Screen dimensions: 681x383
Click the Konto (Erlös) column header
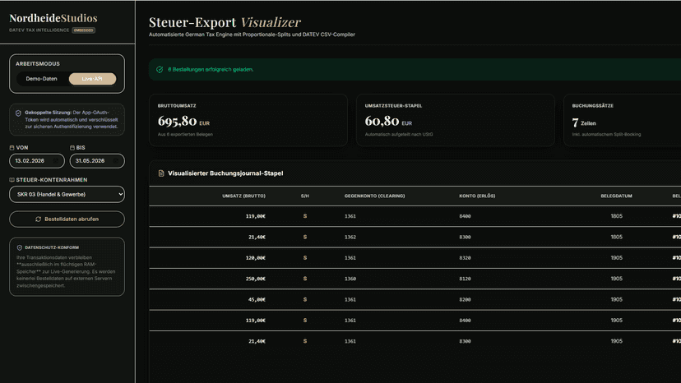click(x=477, y=196)
